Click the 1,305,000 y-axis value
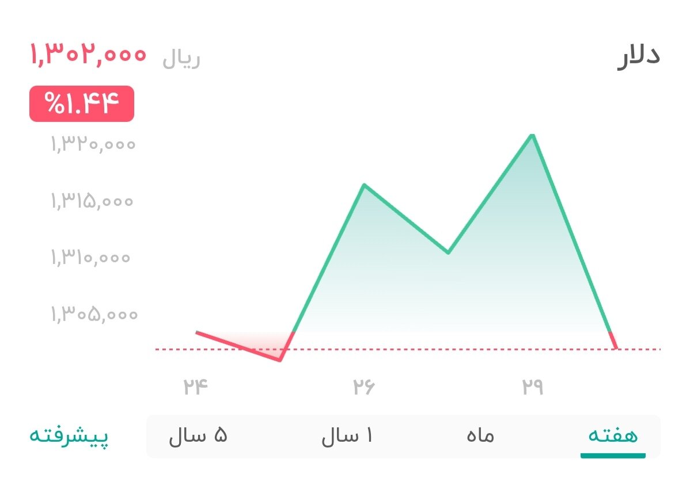The width and height of the screenshot is (690, 478). point(93,315)
